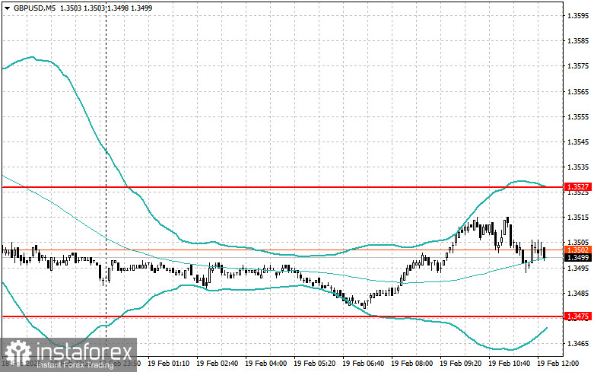Click the 1.3485 price scale value
Viewport: 594px width, 372px height.
coord(578,293)
